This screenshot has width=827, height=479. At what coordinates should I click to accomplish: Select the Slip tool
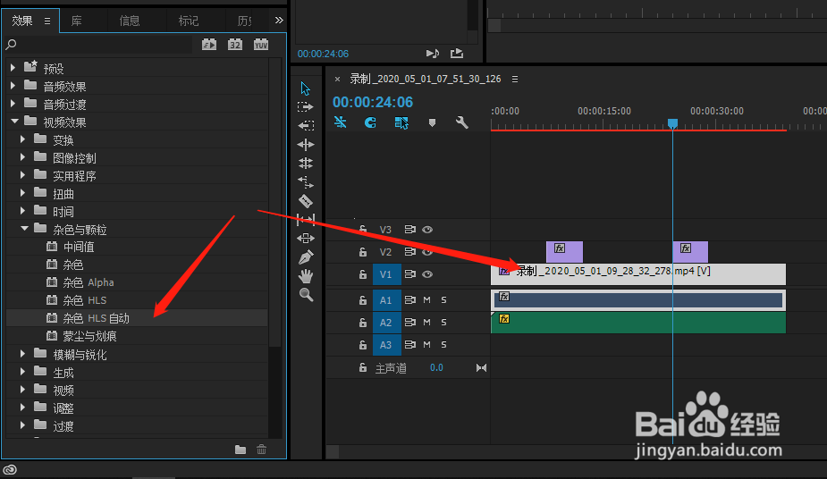tap(306, 219)
